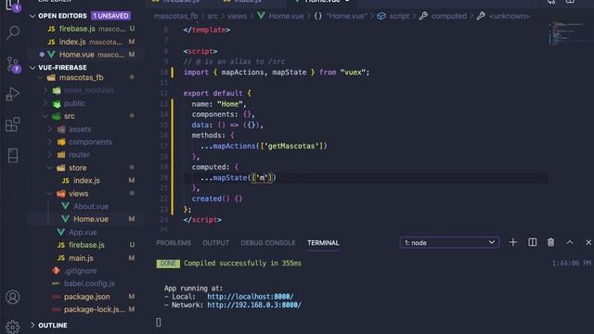Collapse the OPEN EDITORS section
The height and width of the screenshot is (334, 594).
click(32, 16)
